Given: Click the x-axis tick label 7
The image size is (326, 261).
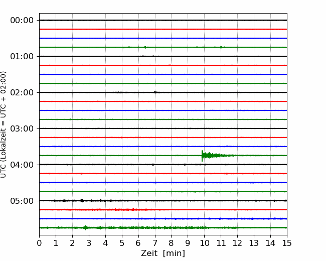Looking at the screenshot, I should [x=155, y=243].
